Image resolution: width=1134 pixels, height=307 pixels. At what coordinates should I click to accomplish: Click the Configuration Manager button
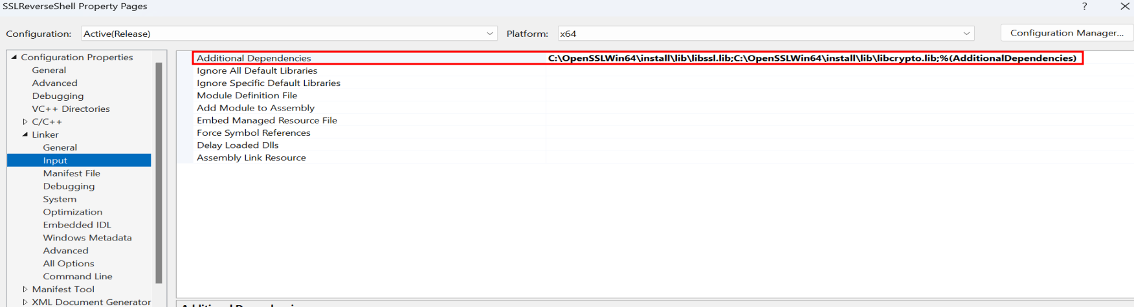tap(1067, 33)
